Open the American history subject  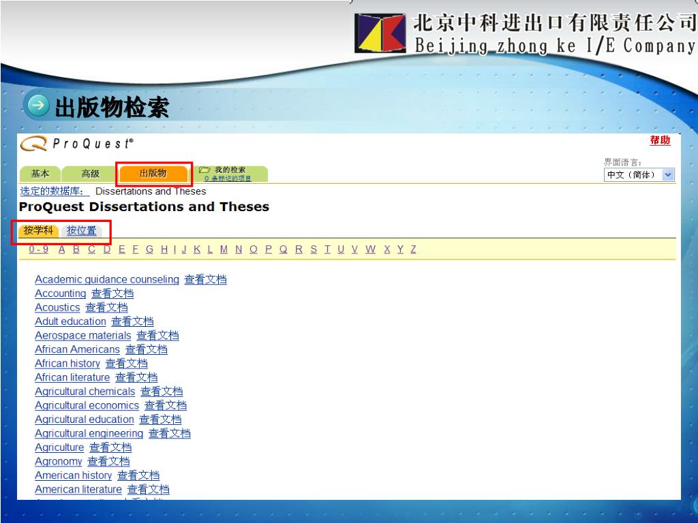[74, 475]
